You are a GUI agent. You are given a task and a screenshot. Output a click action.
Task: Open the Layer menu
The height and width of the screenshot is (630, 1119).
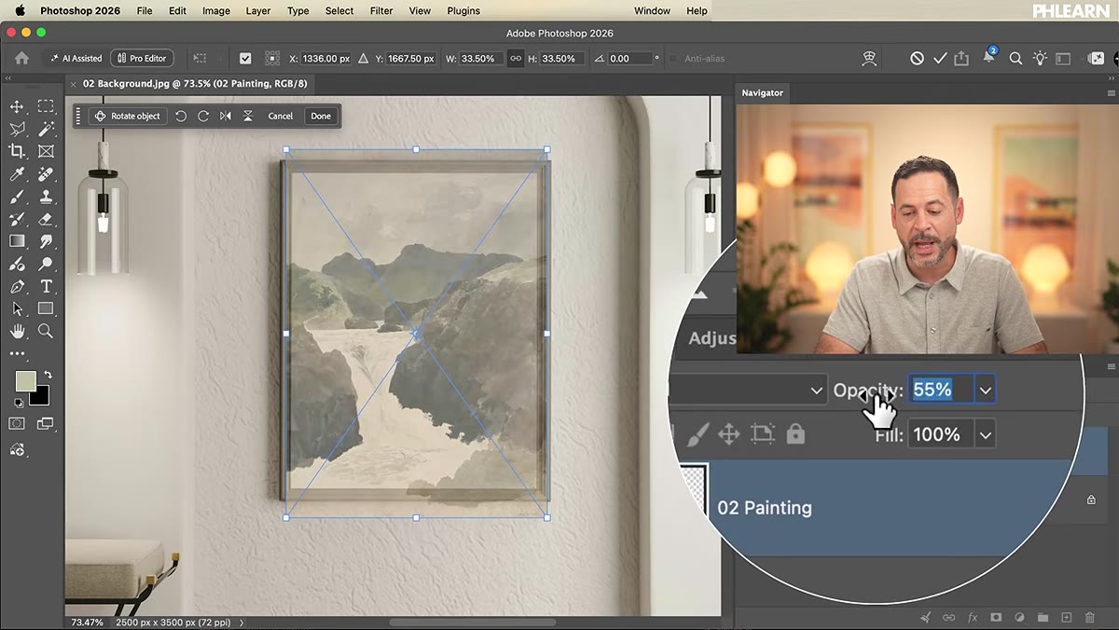coord(258,11)
